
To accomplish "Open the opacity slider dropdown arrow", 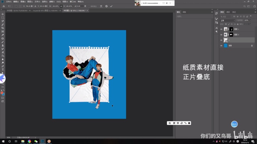I will 250,20.
